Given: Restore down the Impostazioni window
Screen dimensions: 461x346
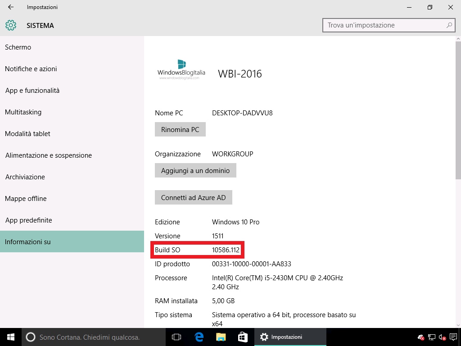Looking at the screenshot, I should 430,7.
